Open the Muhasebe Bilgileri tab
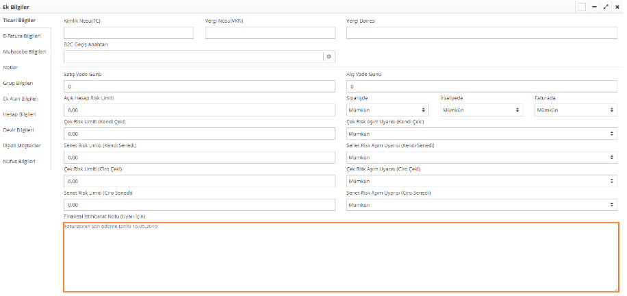This screenshot has width=627, height=296. click(x=25, y=51)
